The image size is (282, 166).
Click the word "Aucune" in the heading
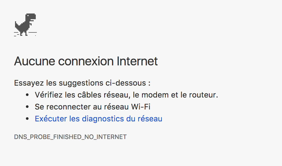point(35,61)
